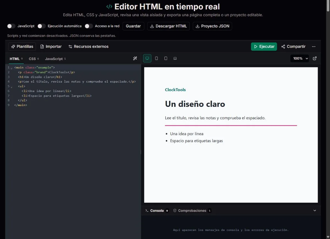
Task: Click Proyecto JSON button
Action: pyautogui.click(x=212, y=26)
